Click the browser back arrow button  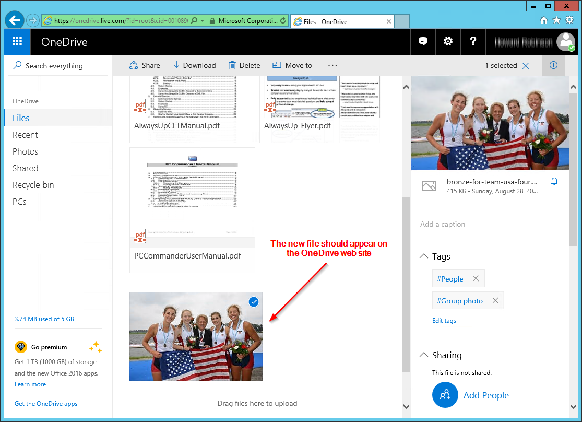pyautogui.click(x=15, y=20)
